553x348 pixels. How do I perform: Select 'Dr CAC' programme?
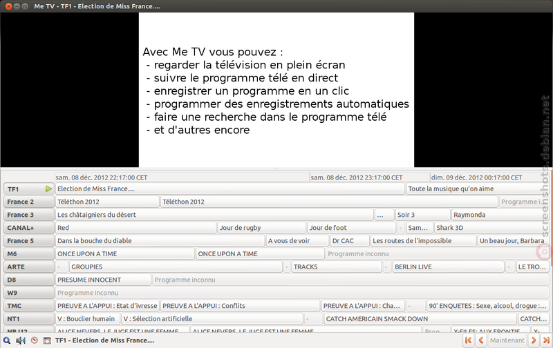pos(350,241)
